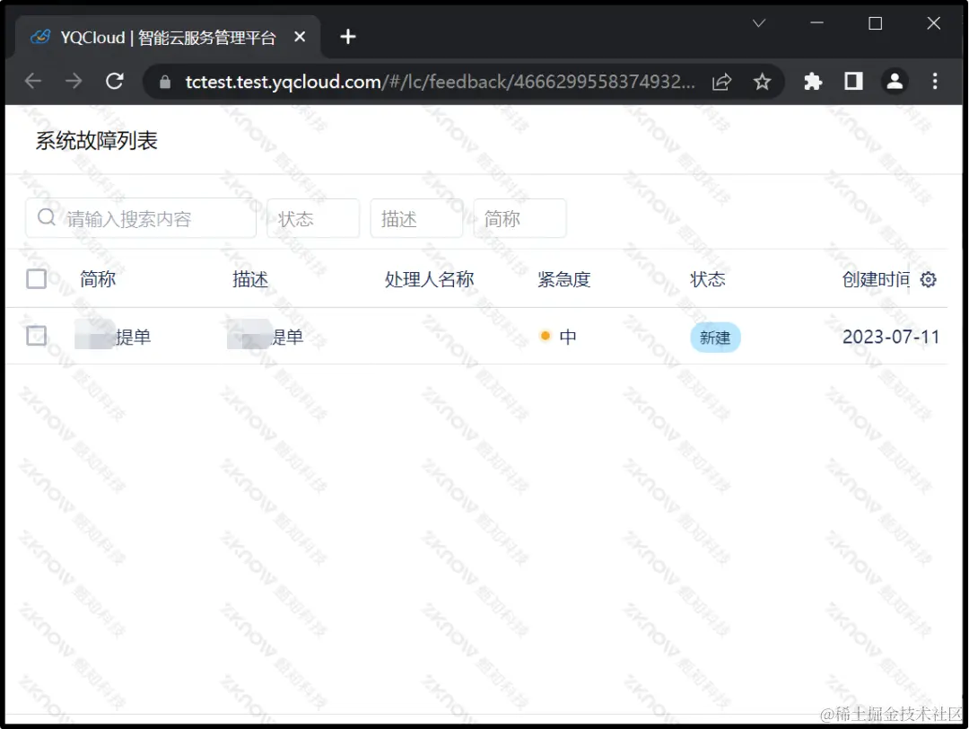Image resolution: width=969 pixels, height=729 pixels.
Task: Click the 简称 column header
Action: pos(98,279)
